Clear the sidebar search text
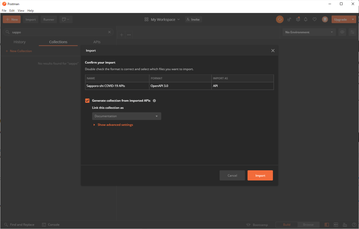 109,32
